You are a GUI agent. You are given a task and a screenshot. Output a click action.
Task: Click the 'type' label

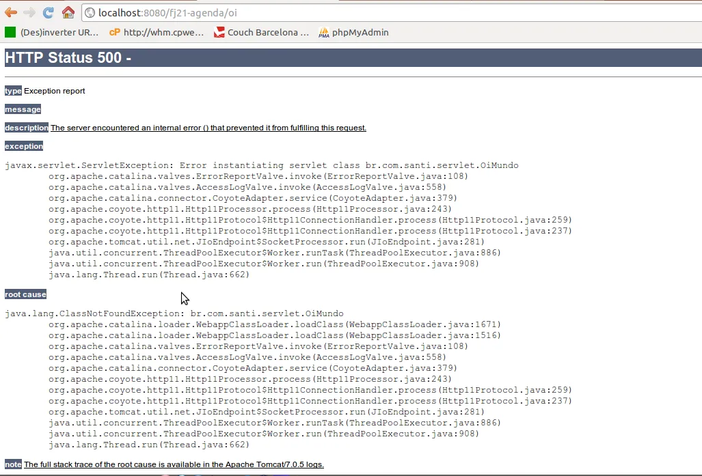click(x=13, y=91)
